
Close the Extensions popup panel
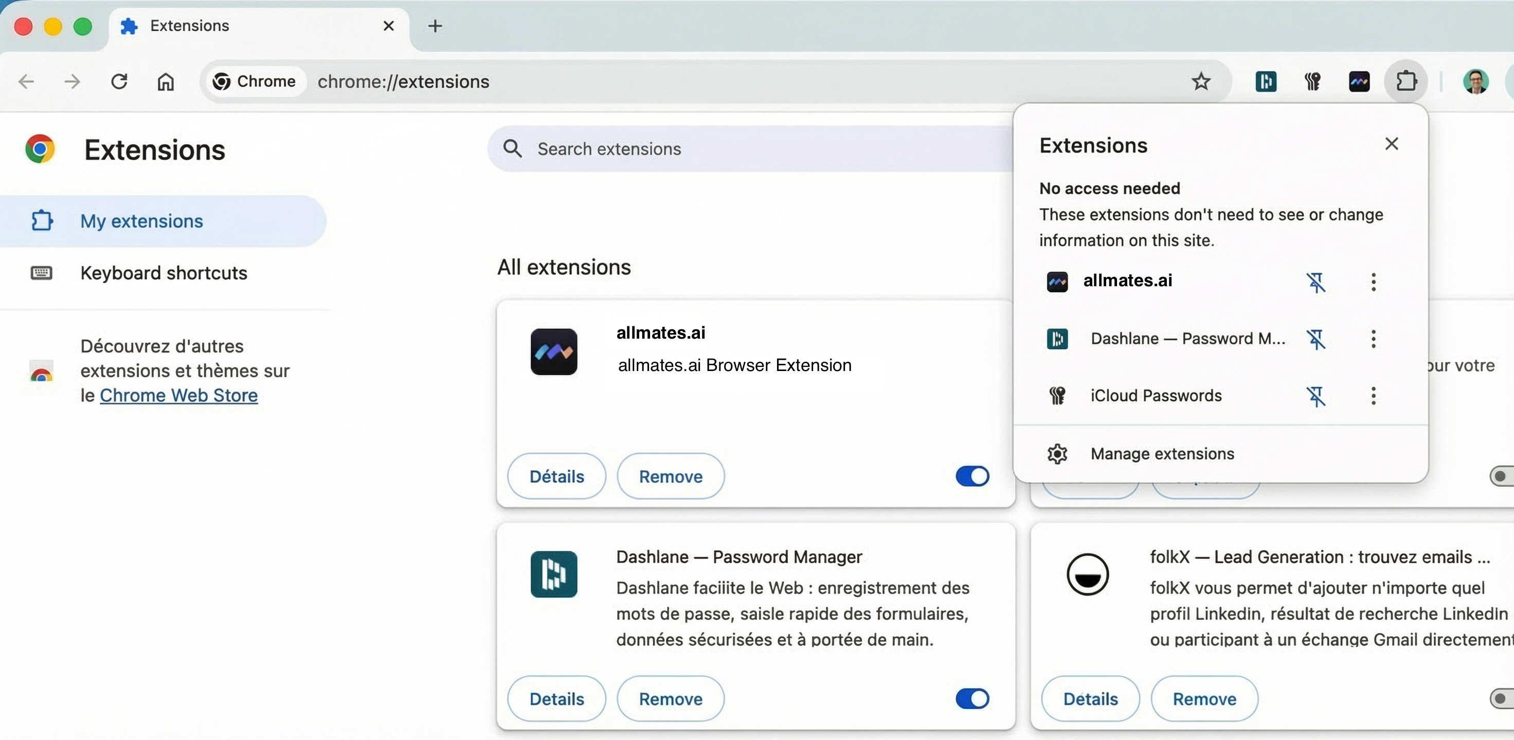tap(1391, 144)
